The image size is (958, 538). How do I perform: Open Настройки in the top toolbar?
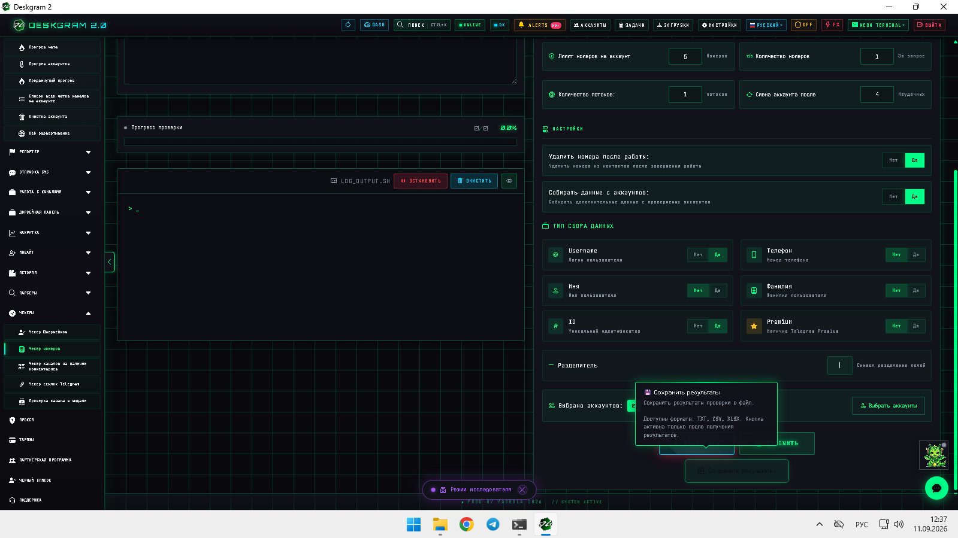[x=720, y=25]
